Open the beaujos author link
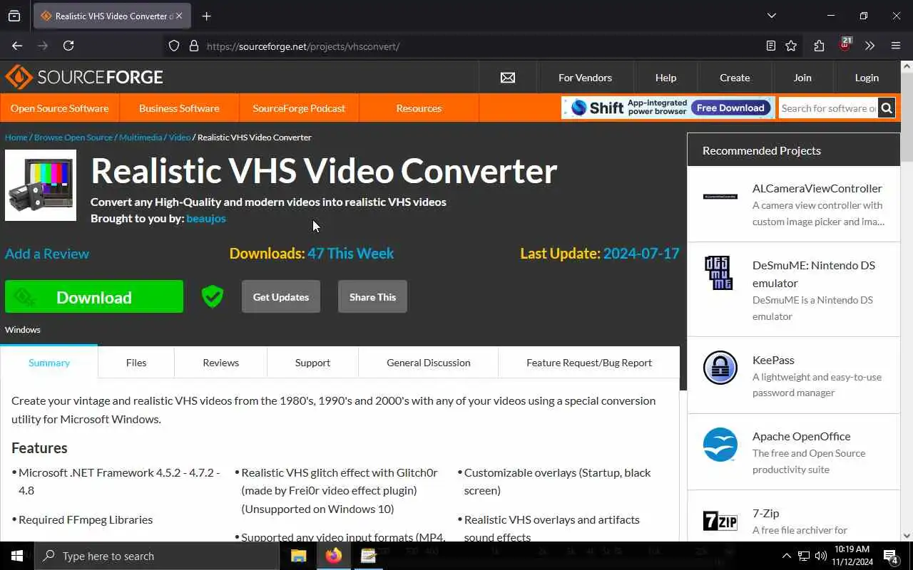 206,218
